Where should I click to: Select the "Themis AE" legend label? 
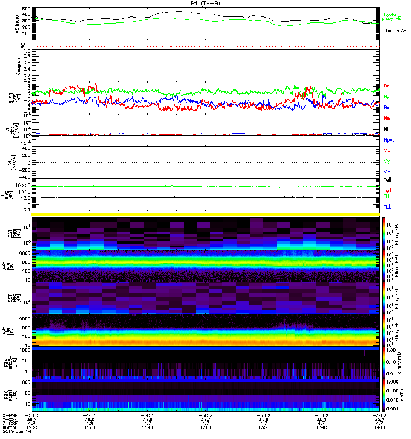tap(395, 31)
